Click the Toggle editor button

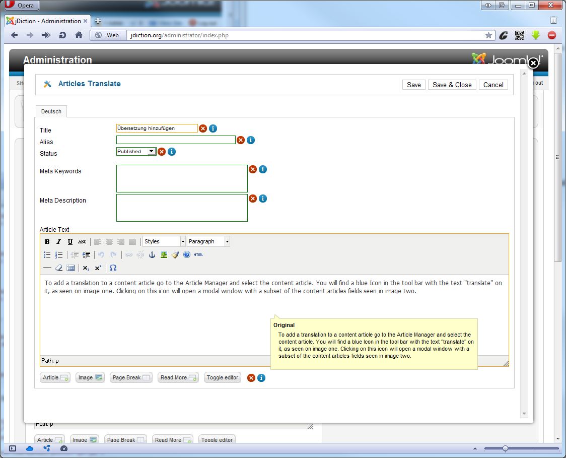[223, 377]
